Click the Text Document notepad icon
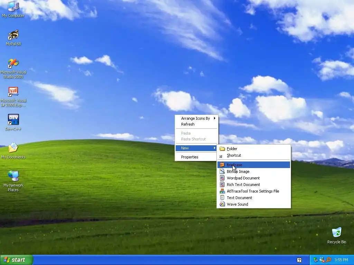The width and height of the screenshot is (354, 265). click(x=222, y=198)
